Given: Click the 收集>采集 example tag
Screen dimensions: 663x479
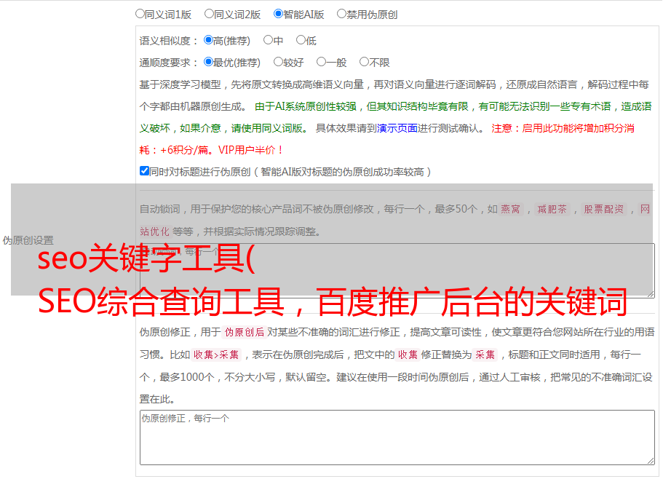Looking at the screenshot, I should [x=216, y=355].
